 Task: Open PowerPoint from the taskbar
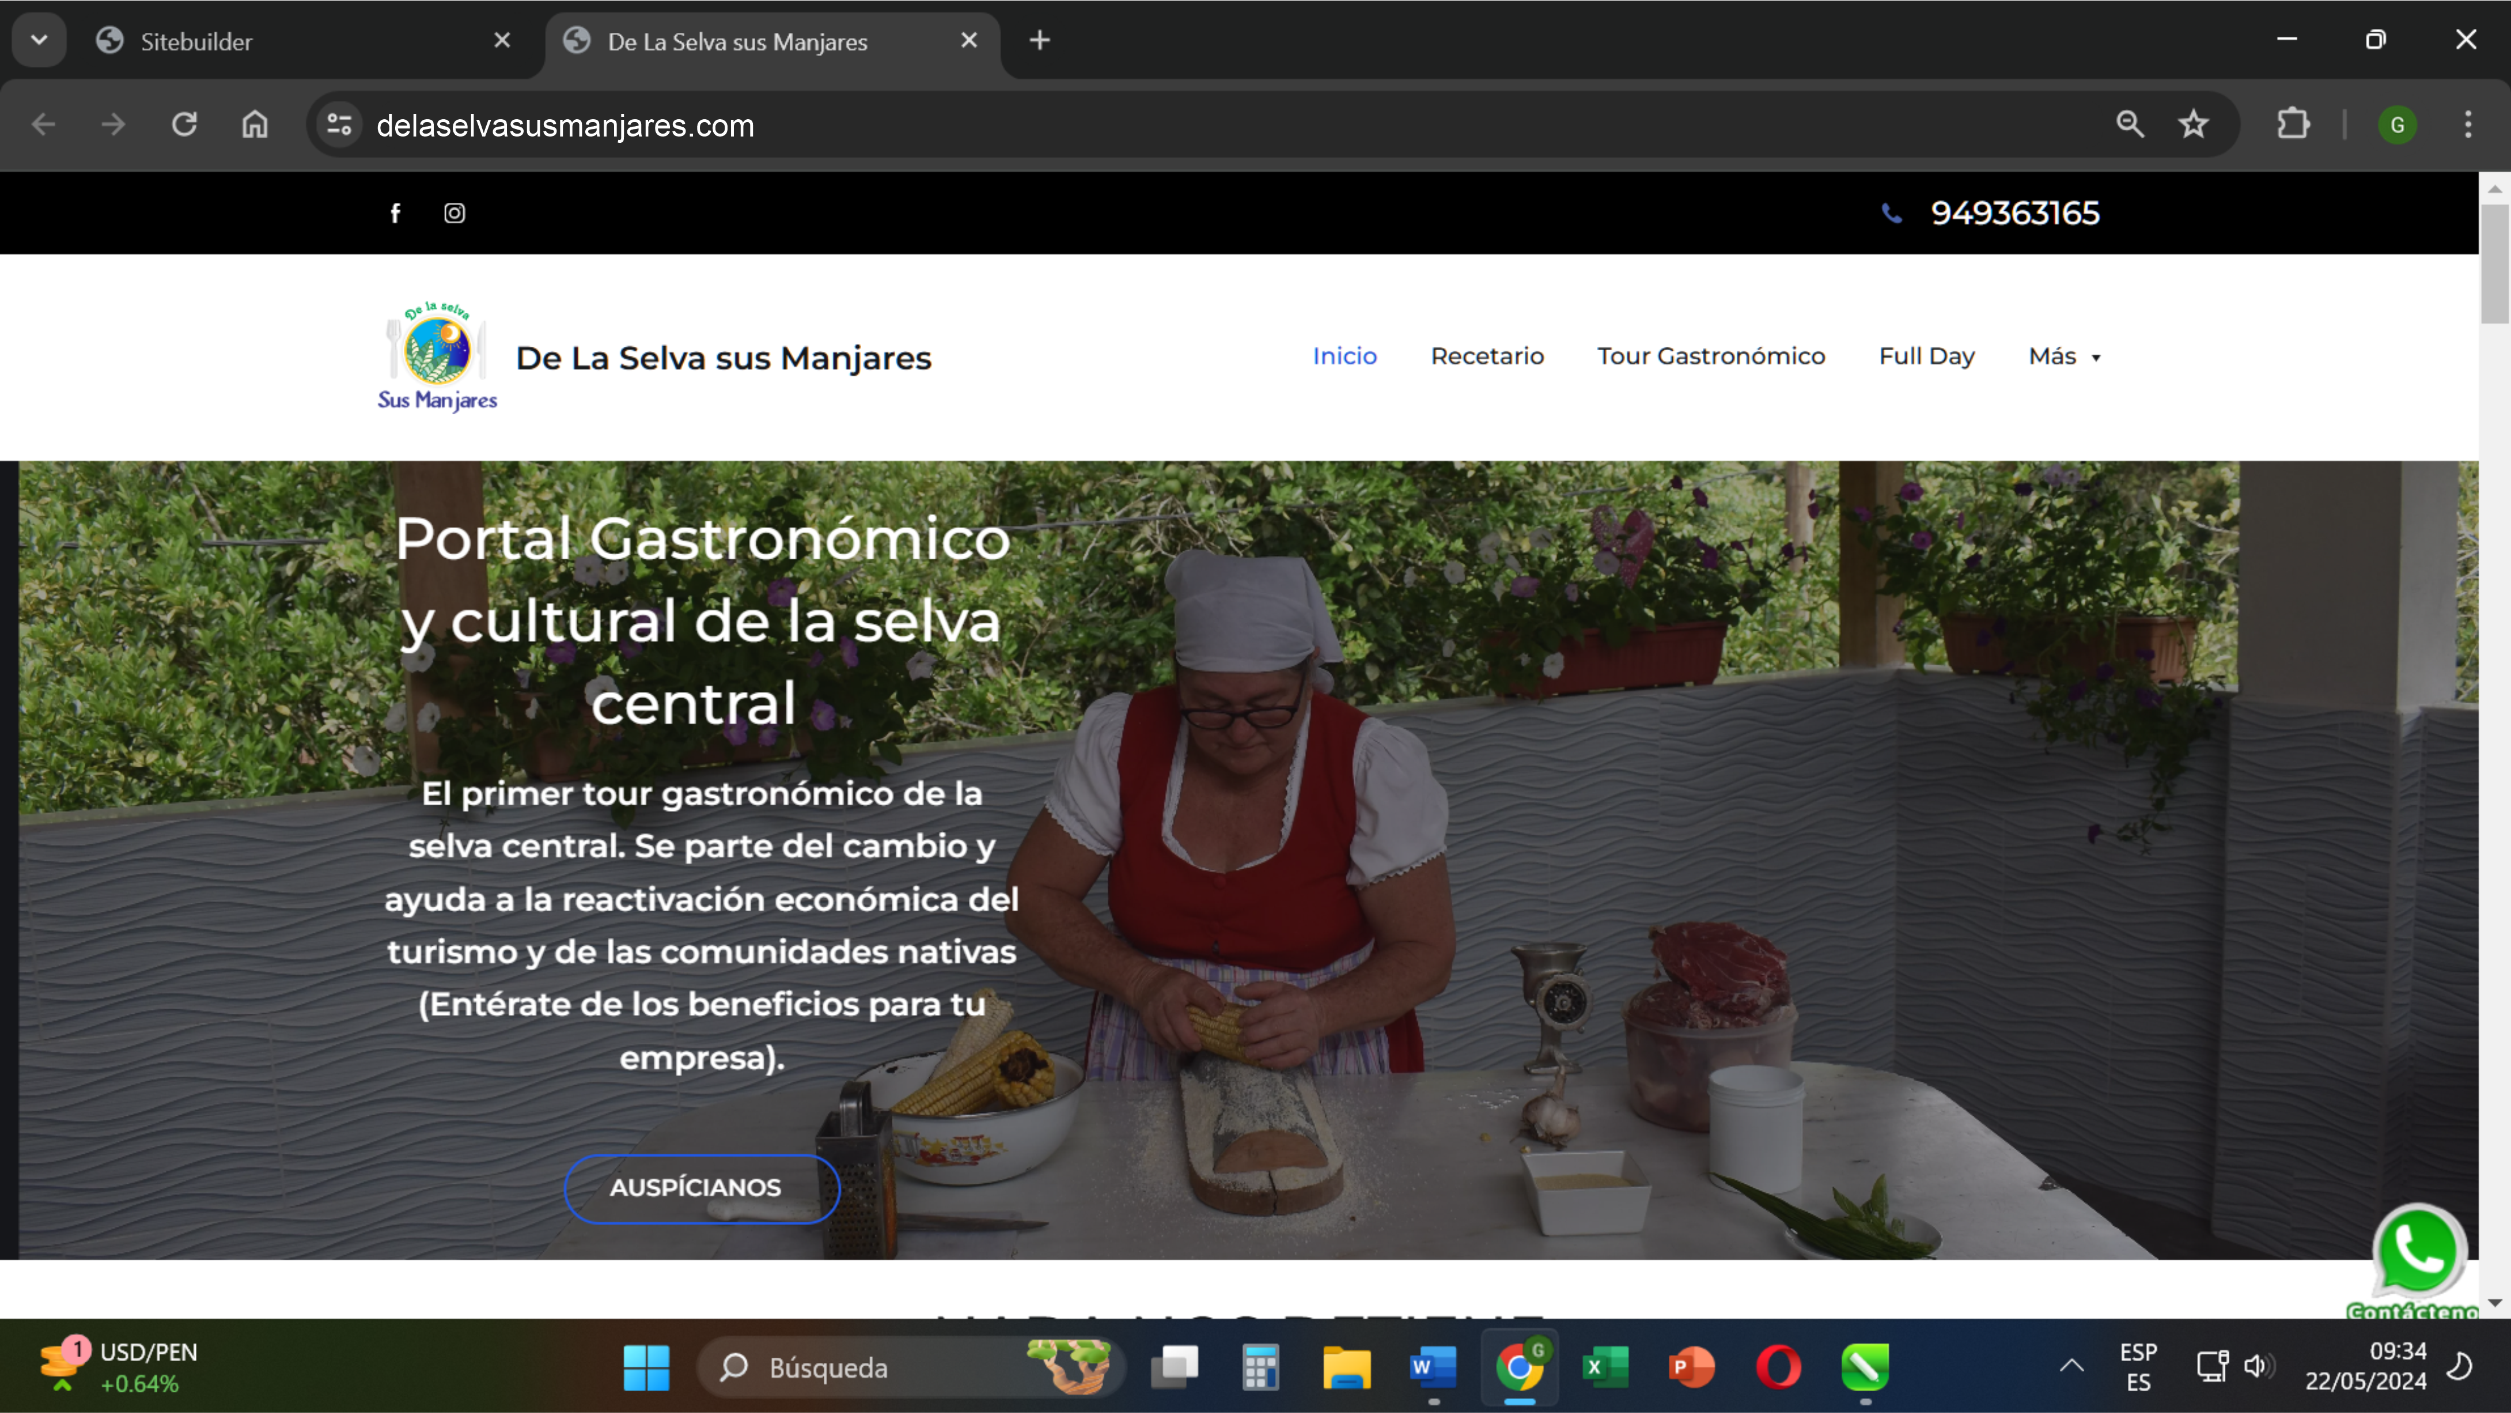coord(1691,1367)
